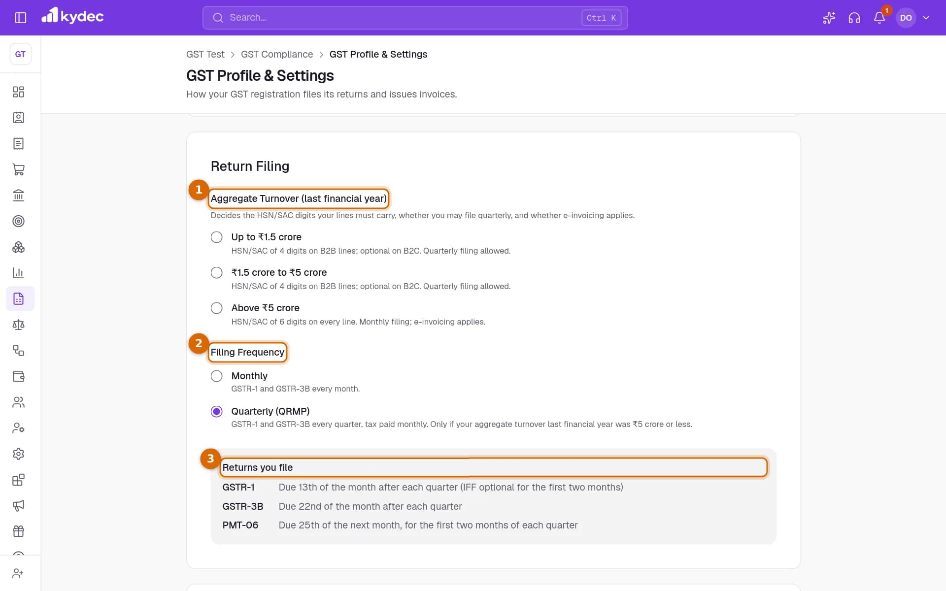This screenshot has width=946, height=591.
Task: Open the GT workspace switcher
Action: (20, 54)
